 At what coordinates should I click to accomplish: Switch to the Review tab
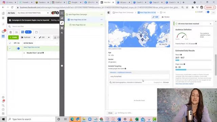(x=165, y=17)
